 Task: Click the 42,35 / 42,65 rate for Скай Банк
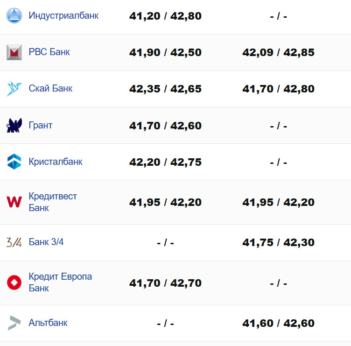pyautogui.click(x=165, y=89)
